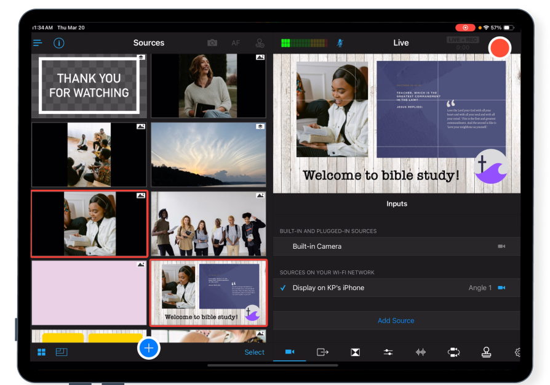Deselect Display on KP's iPhone checkmark
550x385 pixels.
click(284, 288)
